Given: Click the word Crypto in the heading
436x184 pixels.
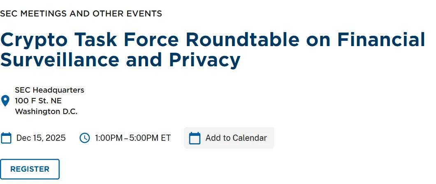Looking at the screenshot, I should 35,40.
